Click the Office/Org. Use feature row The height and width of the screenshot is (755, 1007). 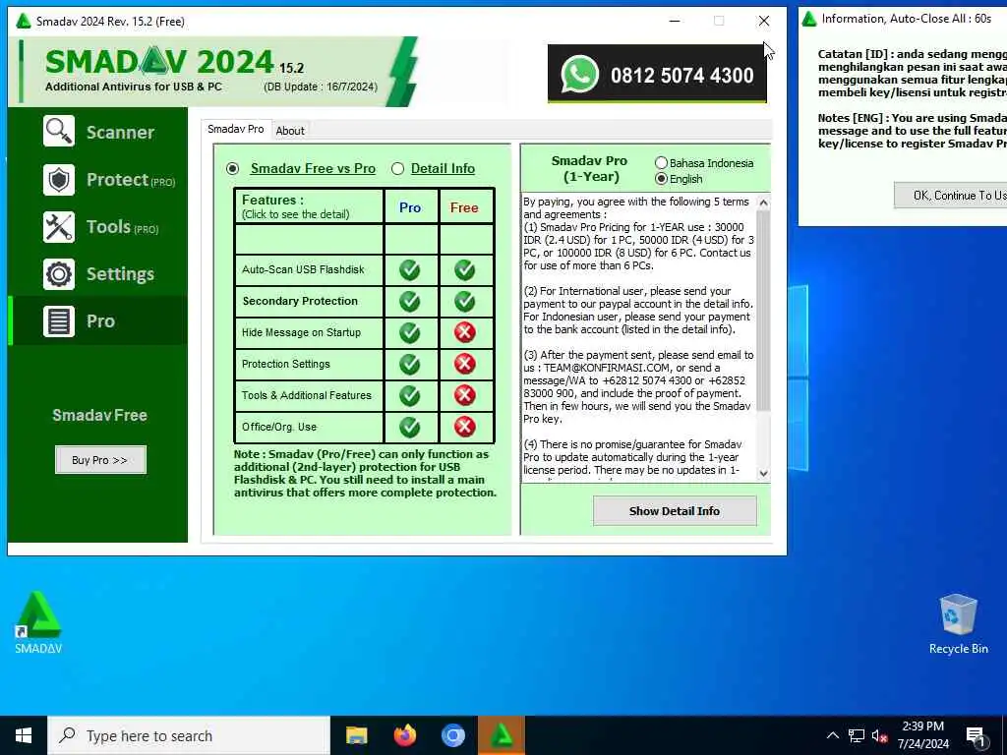(x=309, y=427)
